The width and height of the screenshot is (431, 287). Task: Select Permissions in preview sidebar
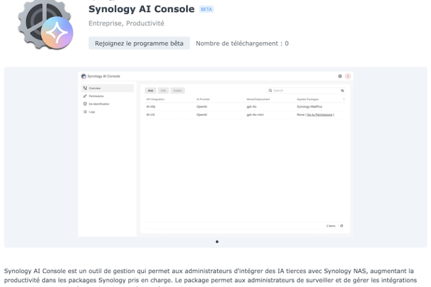pyautogui.click(x=107, y=96)
